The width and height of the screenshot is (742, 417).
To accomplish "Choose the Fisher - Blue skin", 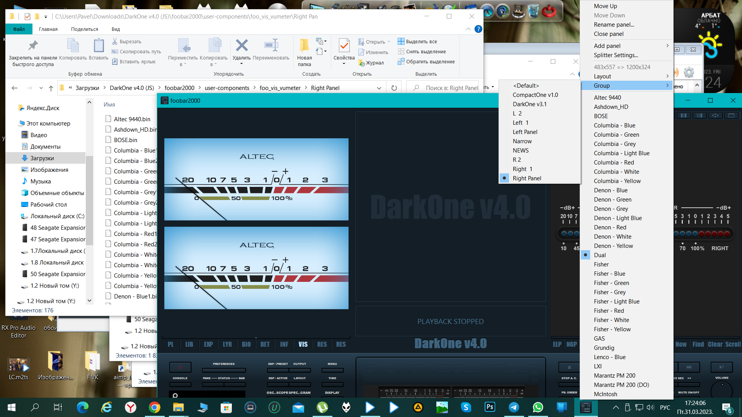I will [x=609, y=274].
